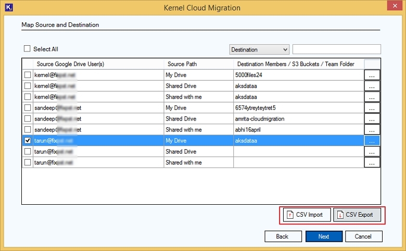Open browse button for tarun Shared with me row

(372, 162)
